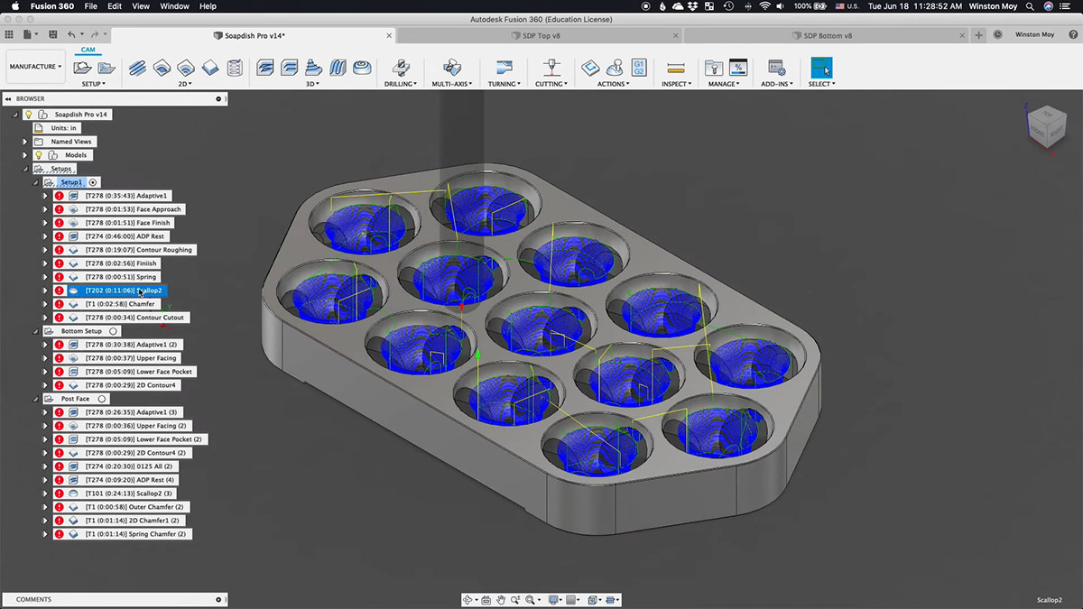Expand the Named Views tree node
The height and width of the screenshot is (609, 1083).
[x=25, y=142]
